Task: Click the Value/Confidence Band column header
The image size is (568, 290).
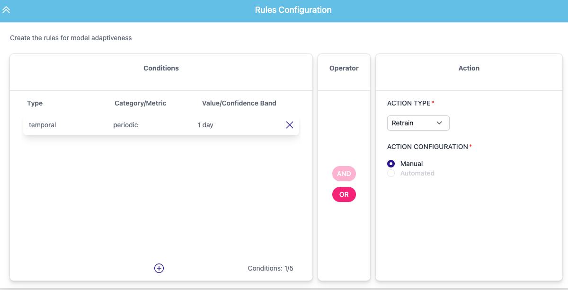Action: [239, 103]
